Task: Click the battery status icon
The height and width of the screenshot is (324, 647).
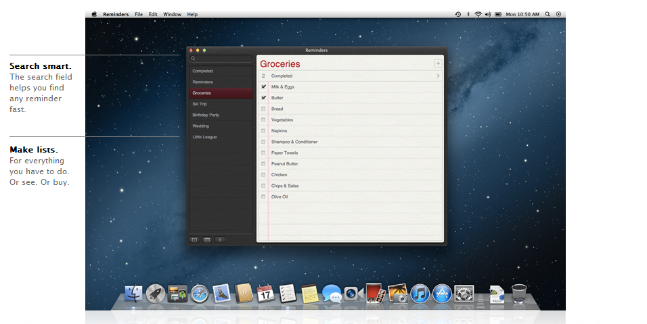Action: coord(498,14)
